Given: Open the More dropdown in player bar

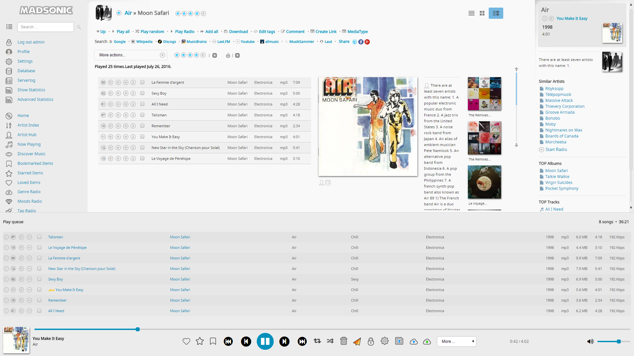Looking at the screenshot, I should tap(457, 341).
